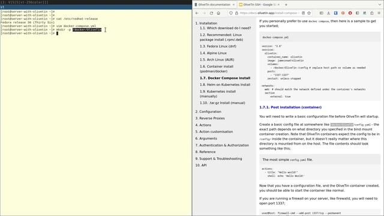Switch to OliveTin documentation tab

214,5
